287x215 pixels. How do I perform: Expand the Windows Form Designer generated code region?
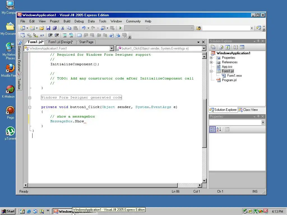30,98
